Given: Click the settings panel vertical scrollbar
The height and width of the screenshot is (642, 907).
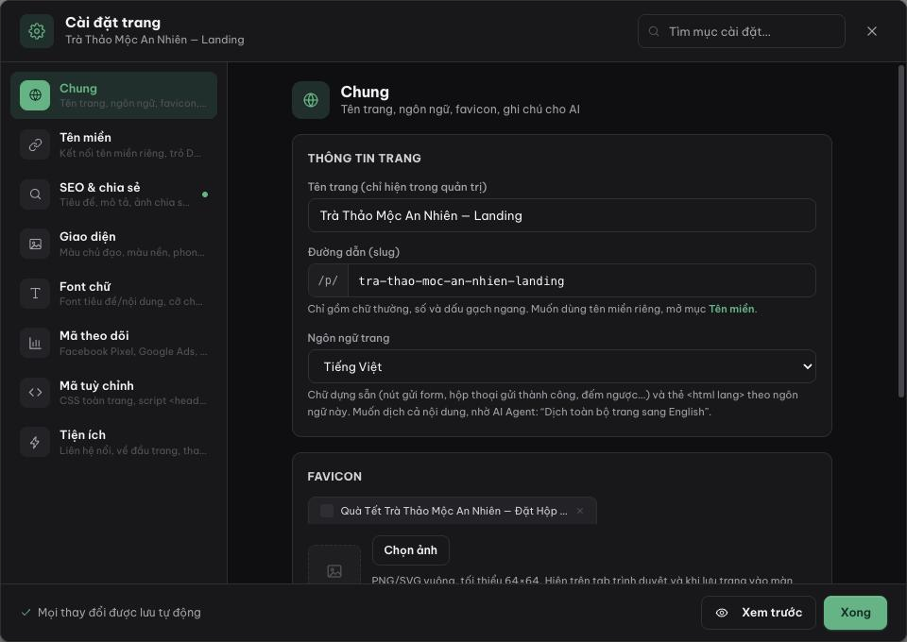Looking at the screenshot, I should [900, 231].
